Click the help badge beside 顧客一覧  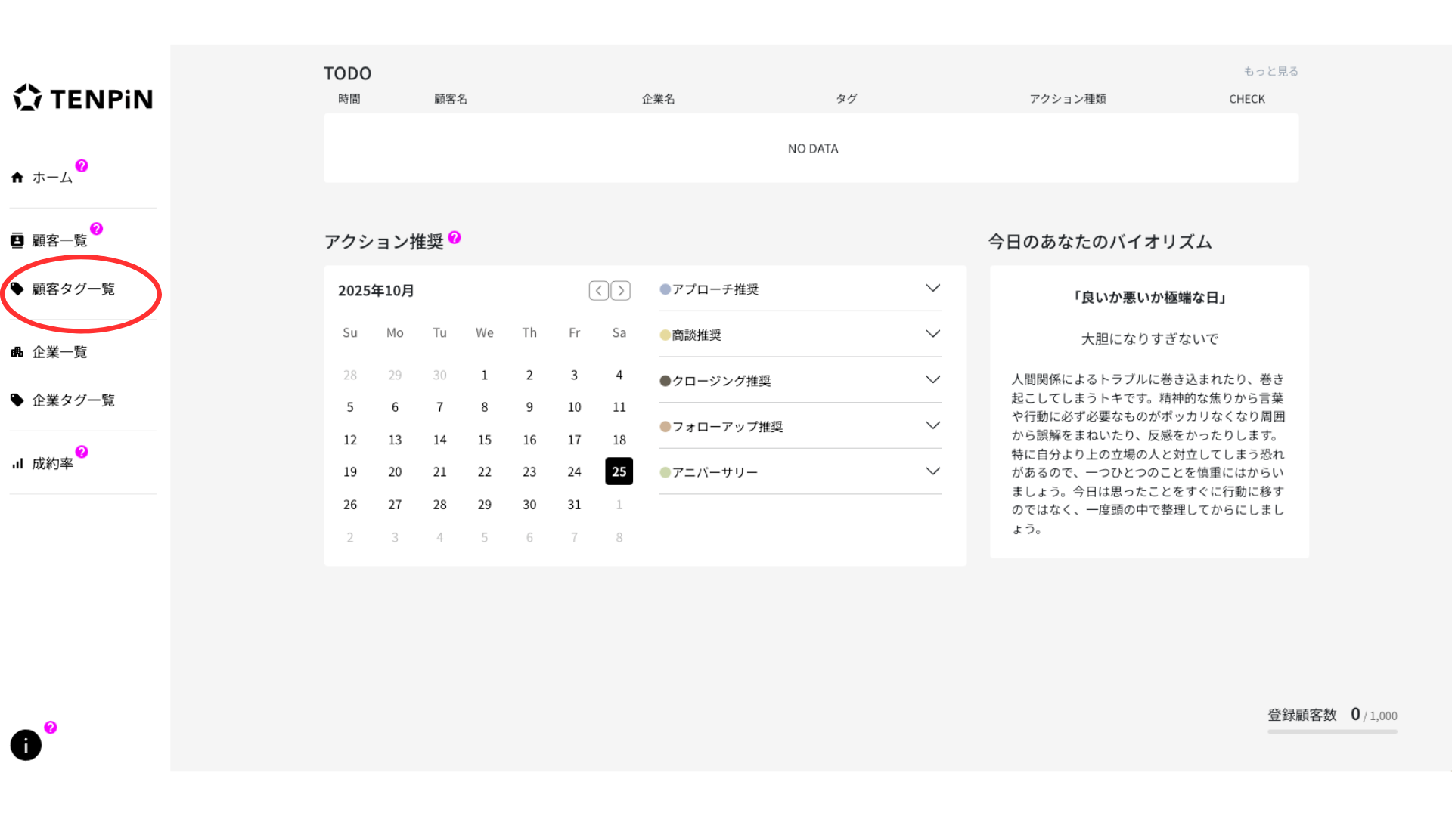click(96, 228)
